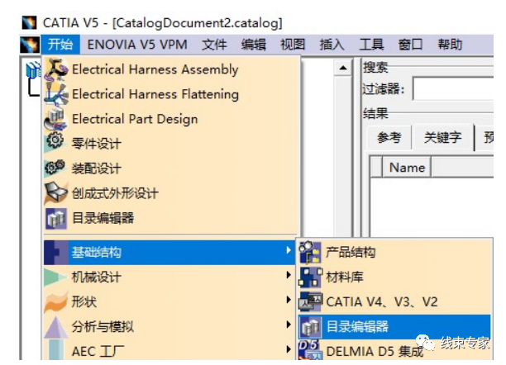The width and height of the screenshot is (506, 365).
Task: Open the 开始 menu
Action: click(x=60, y=45)
